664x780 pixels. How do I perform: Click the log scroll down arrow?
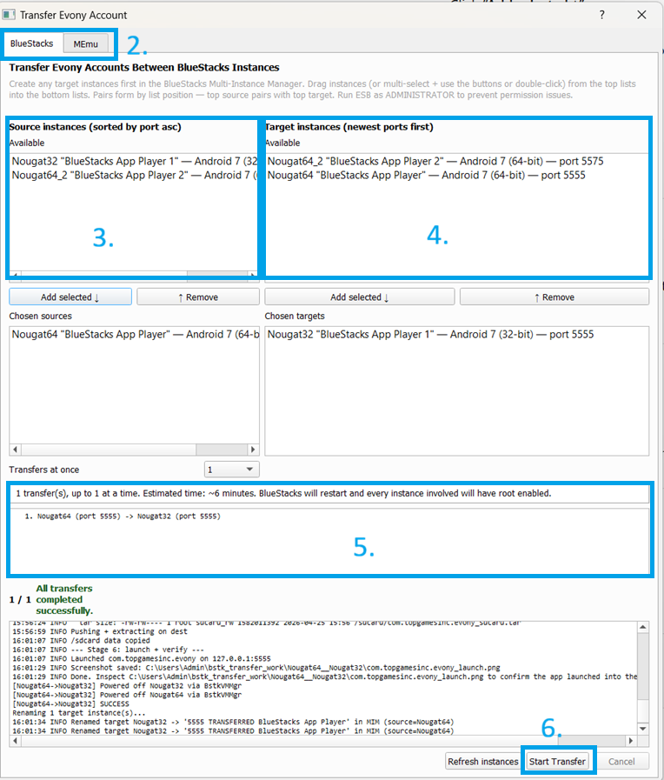tap(642, 729)
